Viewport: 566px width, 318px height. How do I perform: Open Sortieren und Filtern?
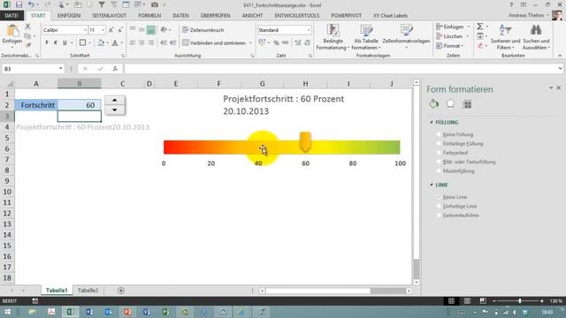point(505,37)
